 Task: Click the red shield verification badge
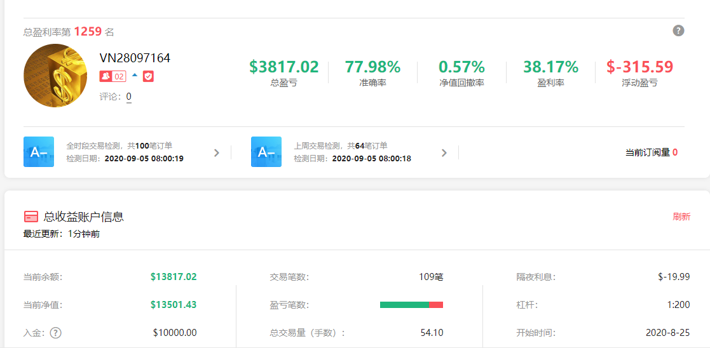click(x=148, y=76)
